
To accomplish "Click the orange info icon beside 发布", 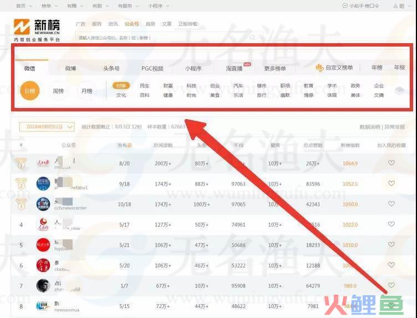I will point(130,145).
